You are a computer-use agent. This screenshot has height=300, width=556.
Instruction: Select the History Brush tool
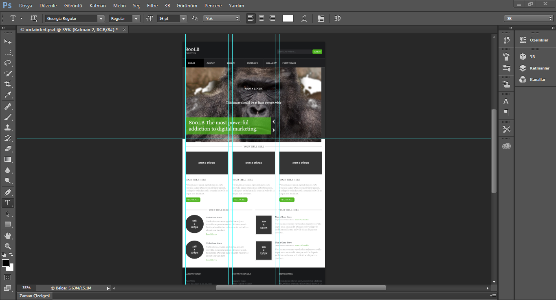[8, 138]
